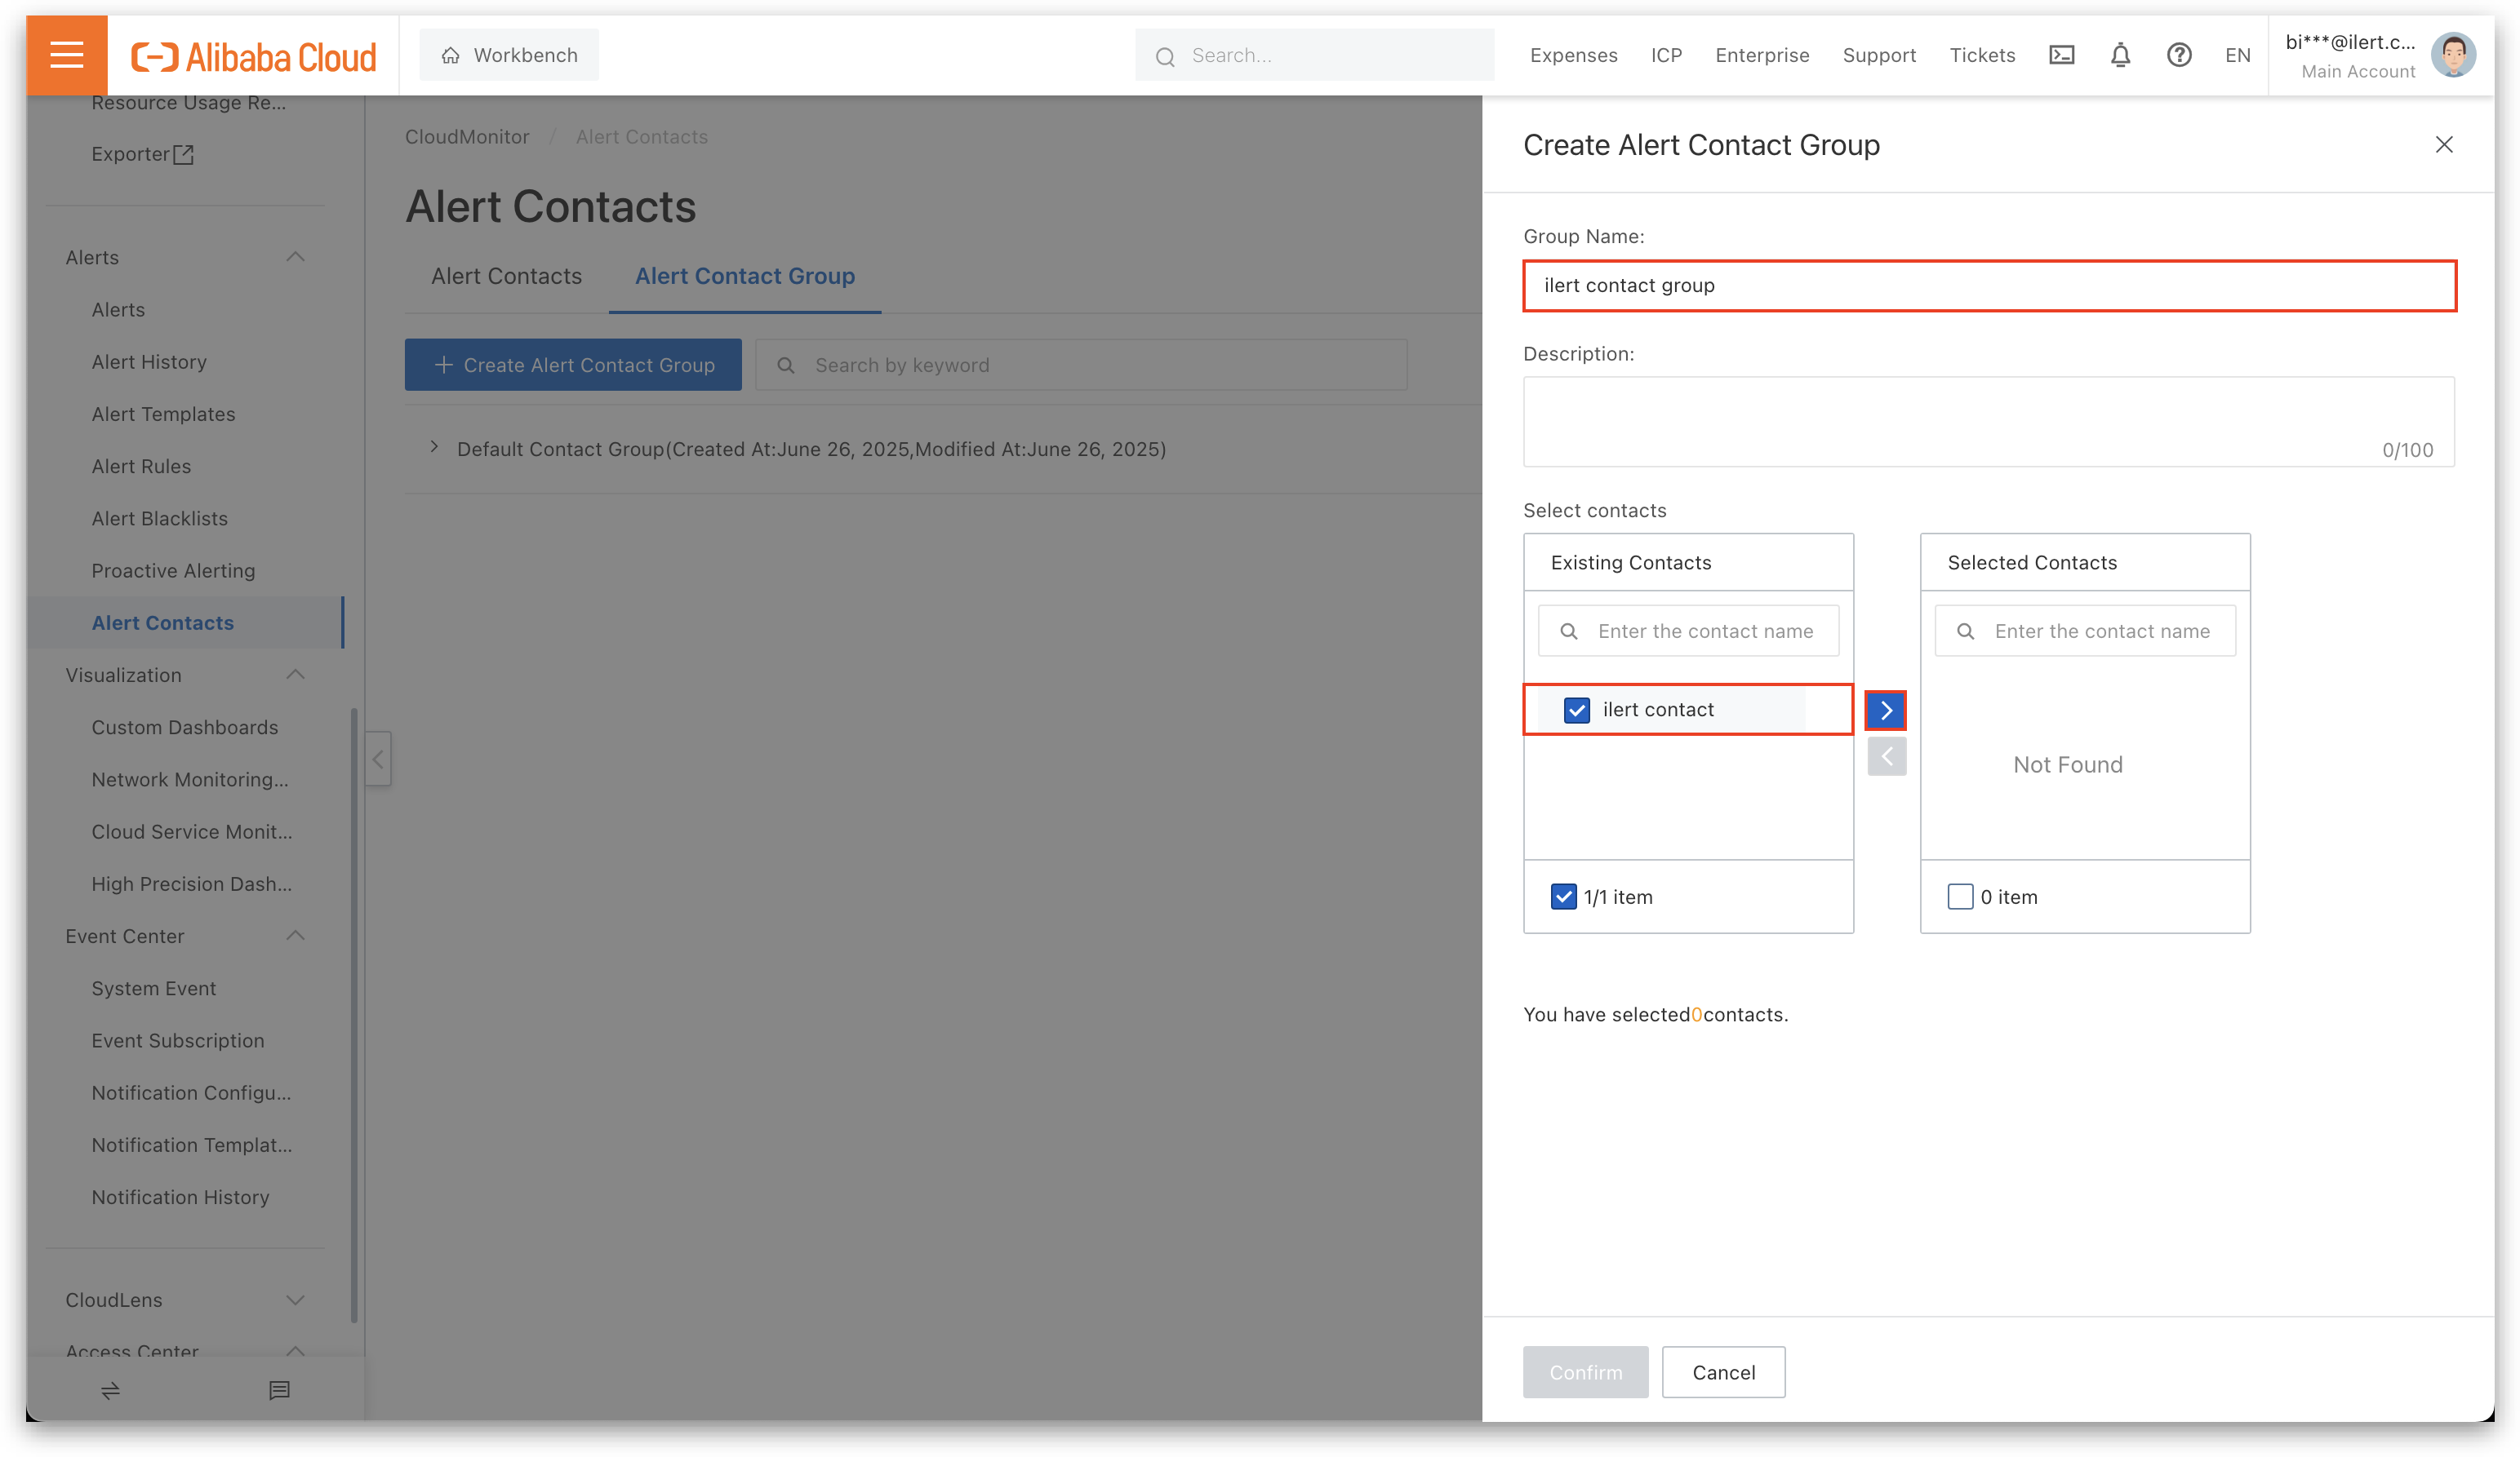Open the hamburger navigation menu
The height and width of the screenshot is (1457, 2520).
coord(66,55)
